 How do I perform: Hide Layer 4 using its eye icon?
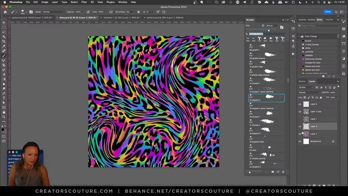tap(300, 104)
